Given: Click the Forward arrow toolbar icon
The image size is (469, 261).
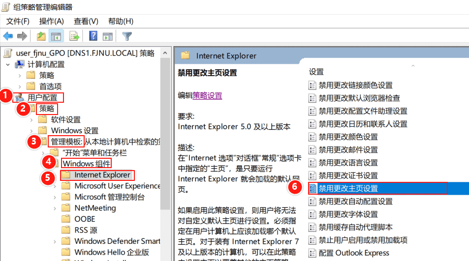Looking at the screenshot, I should tap(22, 36).
